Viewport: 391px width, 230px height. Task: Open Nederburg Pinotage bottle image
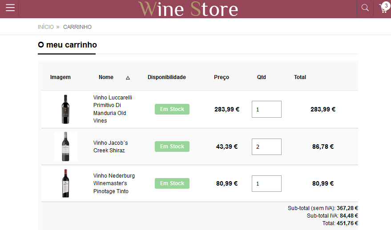(65, 183)
